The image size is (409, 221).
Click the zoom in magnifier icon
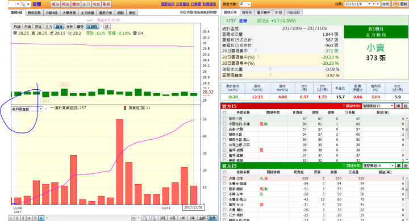point(153,218)
